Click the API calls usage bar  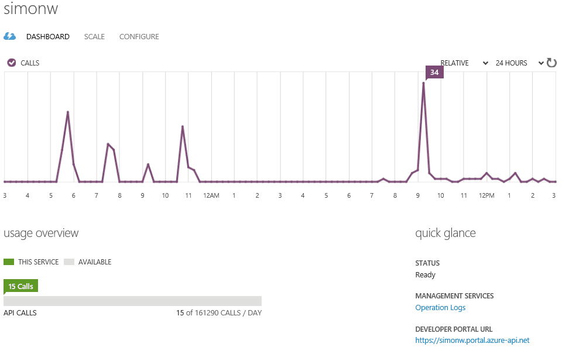coord(132,301)
